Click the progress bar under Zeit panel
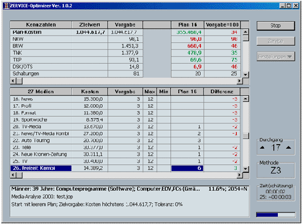The height and width of the screenshot is (224, 302). click(275, 215)
